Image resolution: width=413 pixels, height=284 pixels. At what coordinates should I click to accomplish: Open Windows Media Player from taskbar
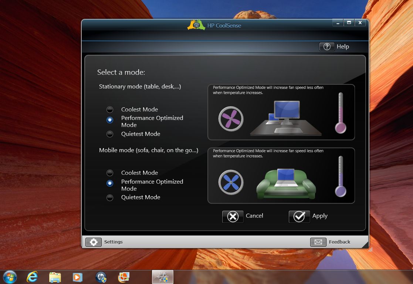coord(77,277)
